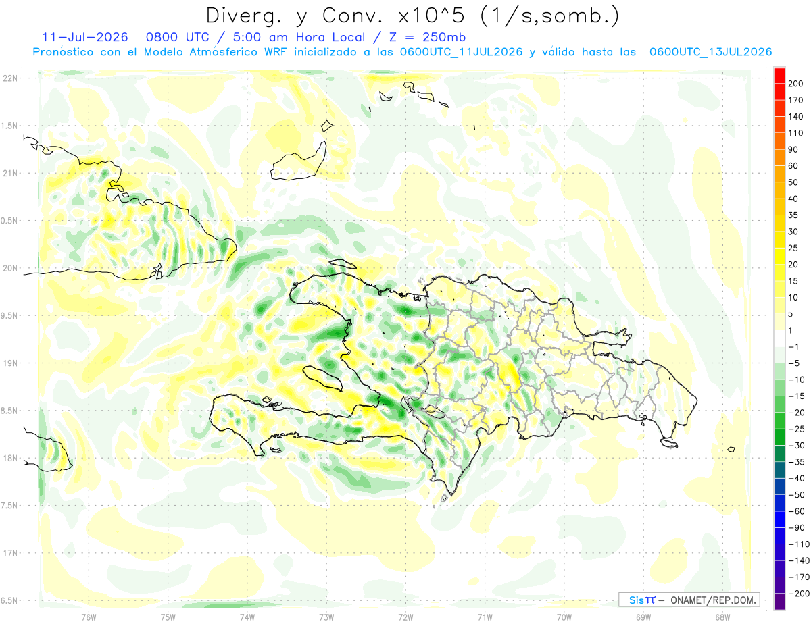Click the '68W' longitude label
This screenshot has height=626, width=811.
tap(722, 617)
